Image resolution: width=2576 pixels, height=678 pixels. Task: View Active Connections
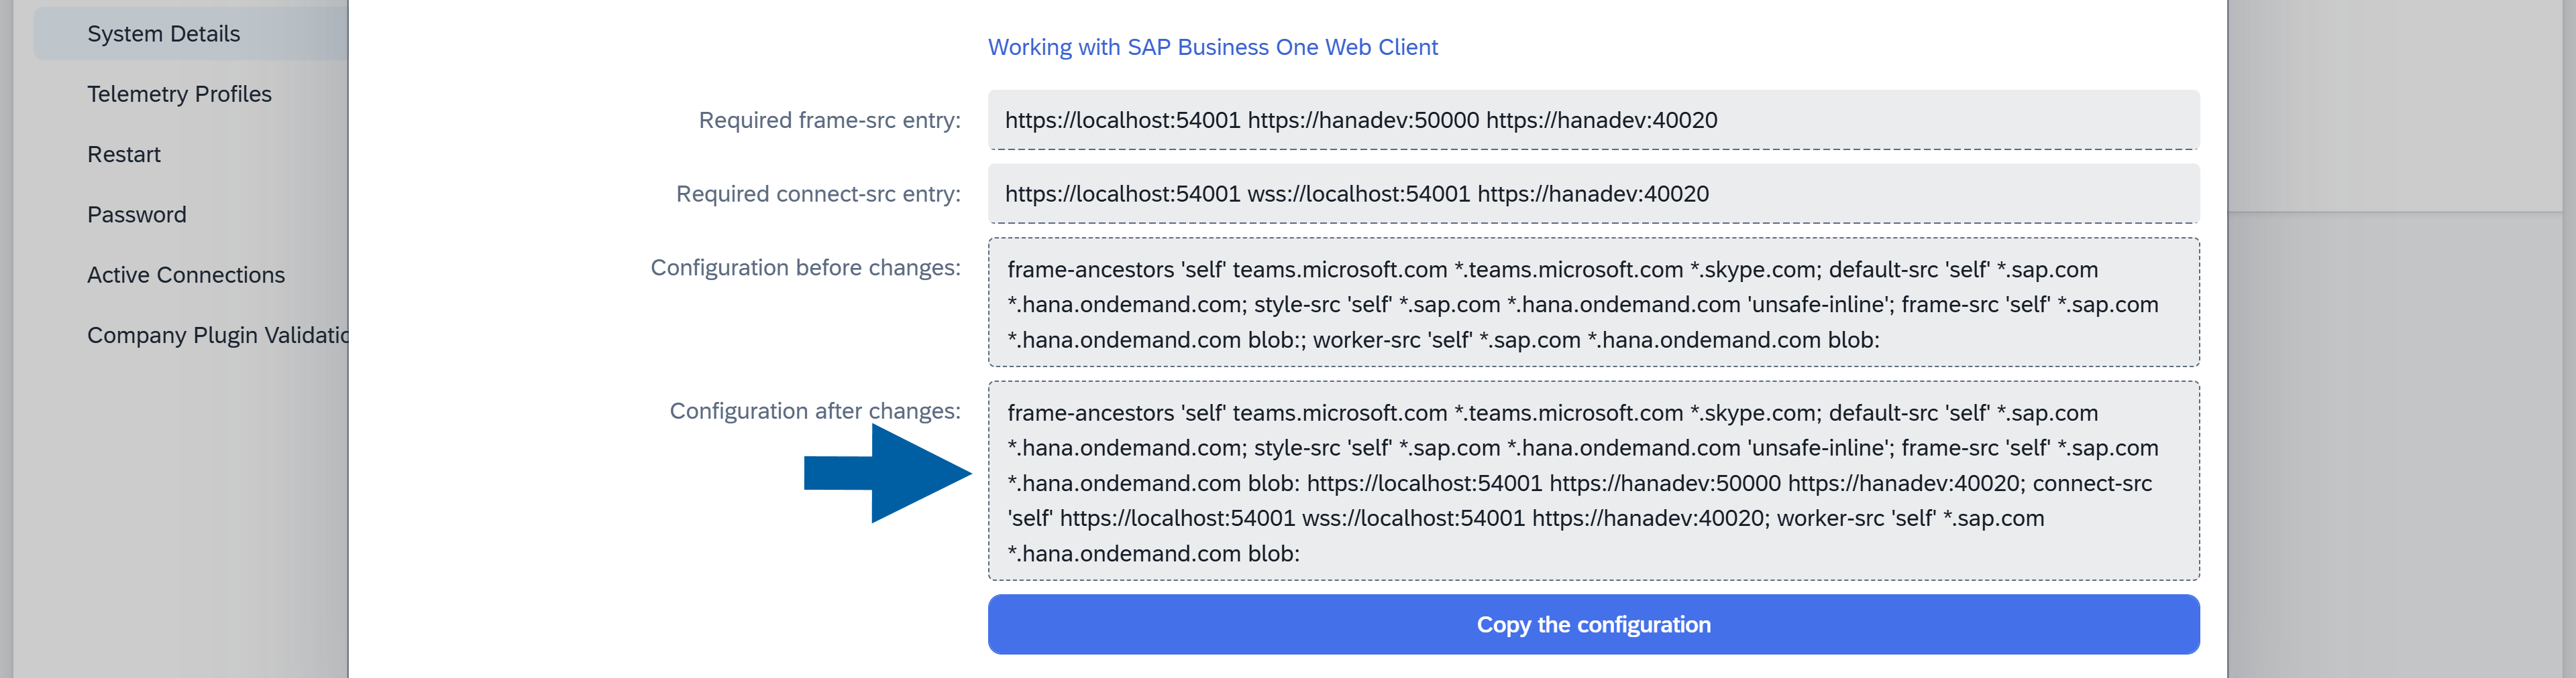[186, 275]
